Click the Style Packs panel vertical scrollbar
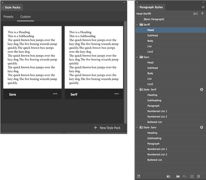 [x=125, y=72]
